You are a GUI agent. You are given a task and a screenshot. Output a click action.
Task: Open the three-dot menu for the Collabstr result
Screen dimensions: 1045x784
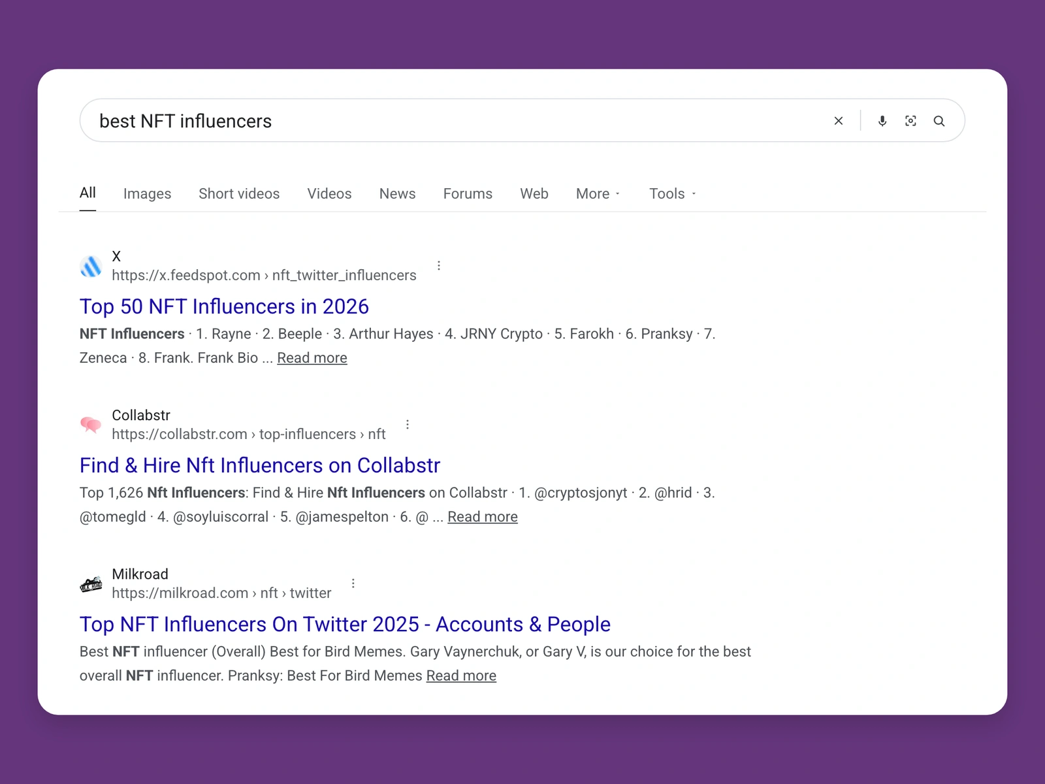tap(408, 424)
